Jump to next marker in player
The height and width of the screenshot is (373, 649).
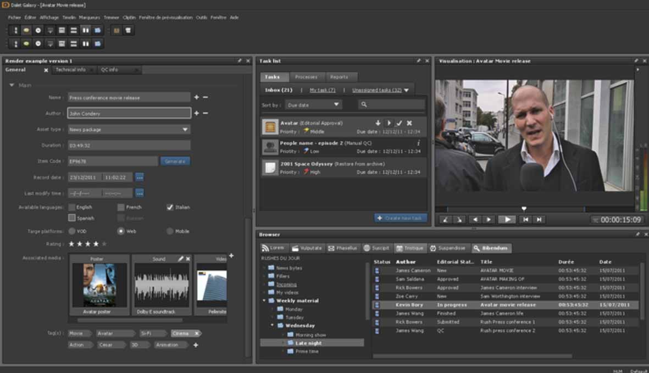tap(539, 220)
